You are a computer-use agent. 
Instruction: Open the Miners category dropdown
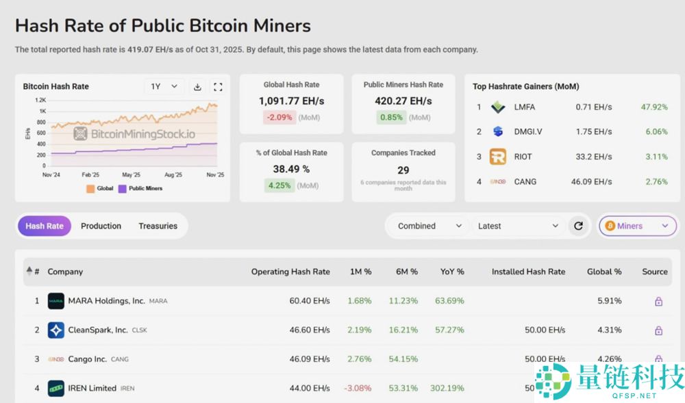638,226
